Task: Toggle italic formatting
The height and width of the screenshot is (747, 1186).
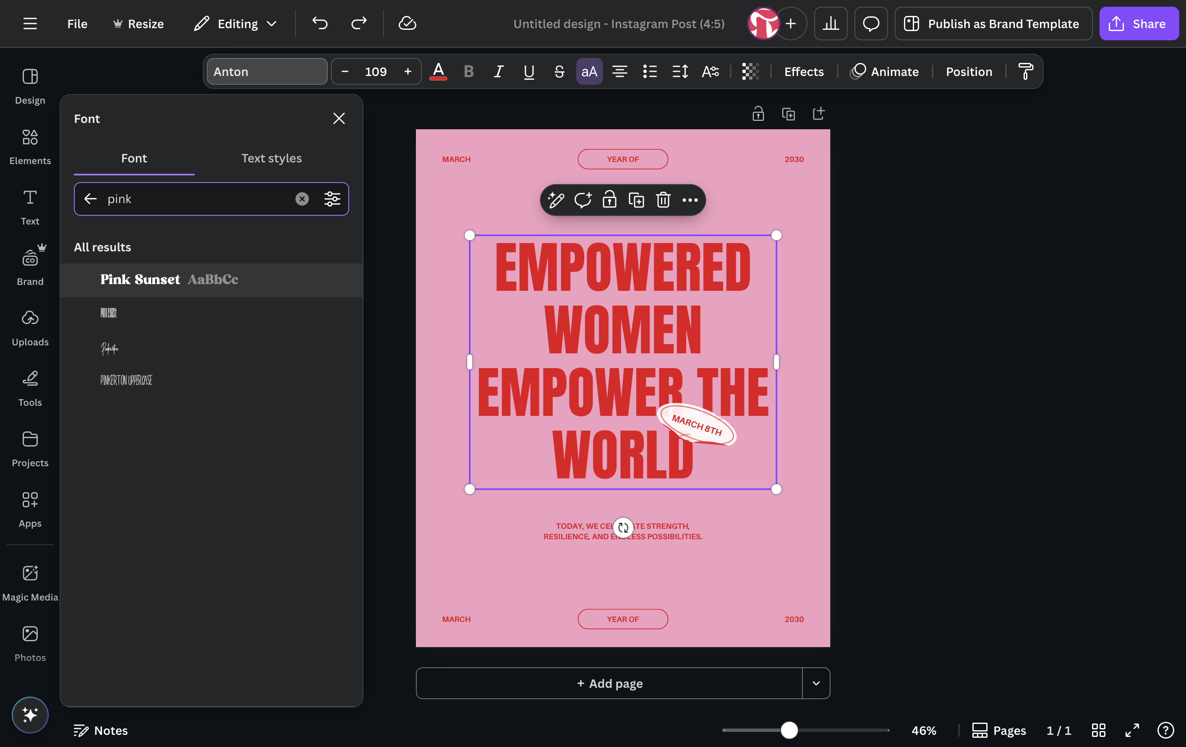Action: [x=499, y=72]
